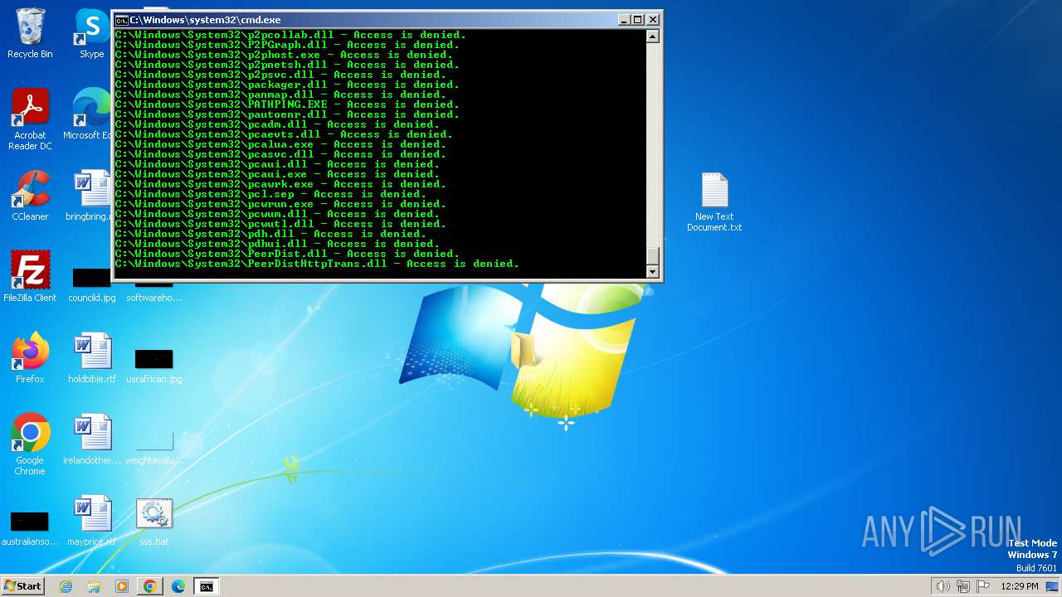The width and height of the screenshot is (1062, 597).
Task: Select mayprice.rtf document
Action: [x=92, y=521]
